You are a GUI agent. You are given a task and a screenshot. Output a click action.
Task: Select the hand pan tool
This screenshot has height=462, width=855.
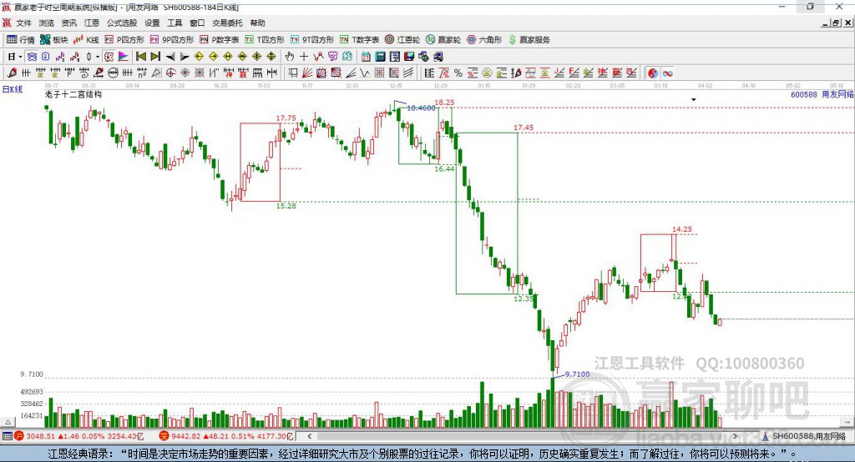tap(290, 57)
